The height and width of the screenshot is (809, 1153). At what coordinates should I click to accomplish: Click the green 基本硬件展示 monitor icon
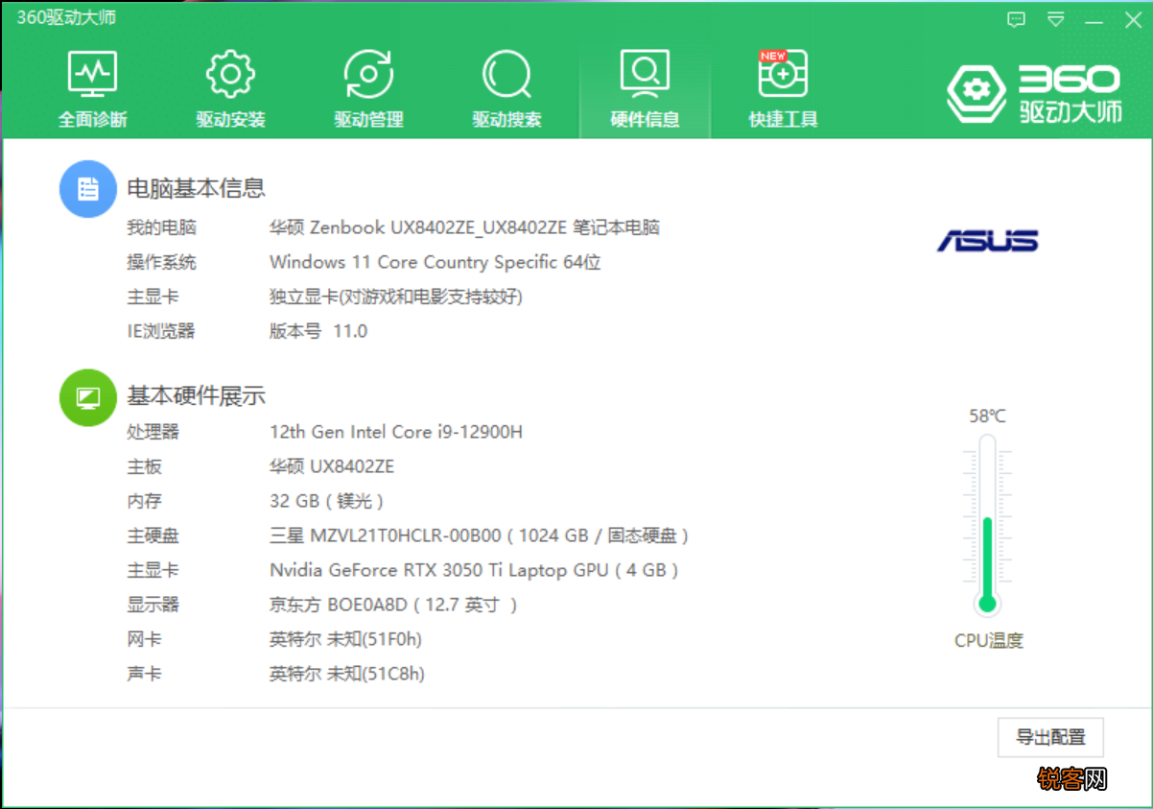88,396
